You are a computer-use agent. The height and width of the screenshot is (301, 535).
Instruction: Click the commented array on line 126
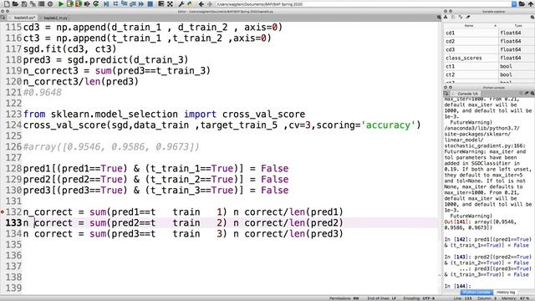[x=111, y=147]
